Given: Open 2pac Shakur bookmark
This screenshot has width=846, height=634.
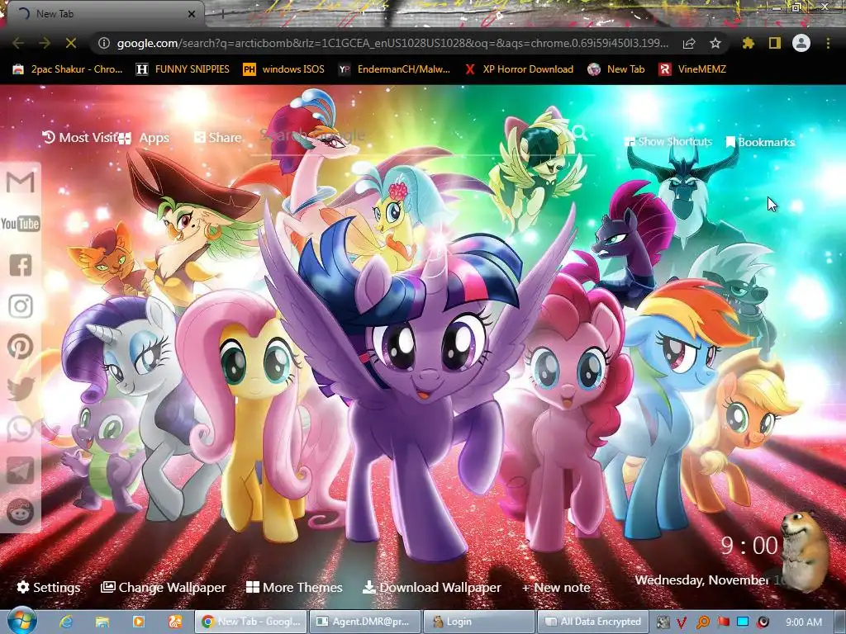Looking at the screenshot, I should coord(68,69).
